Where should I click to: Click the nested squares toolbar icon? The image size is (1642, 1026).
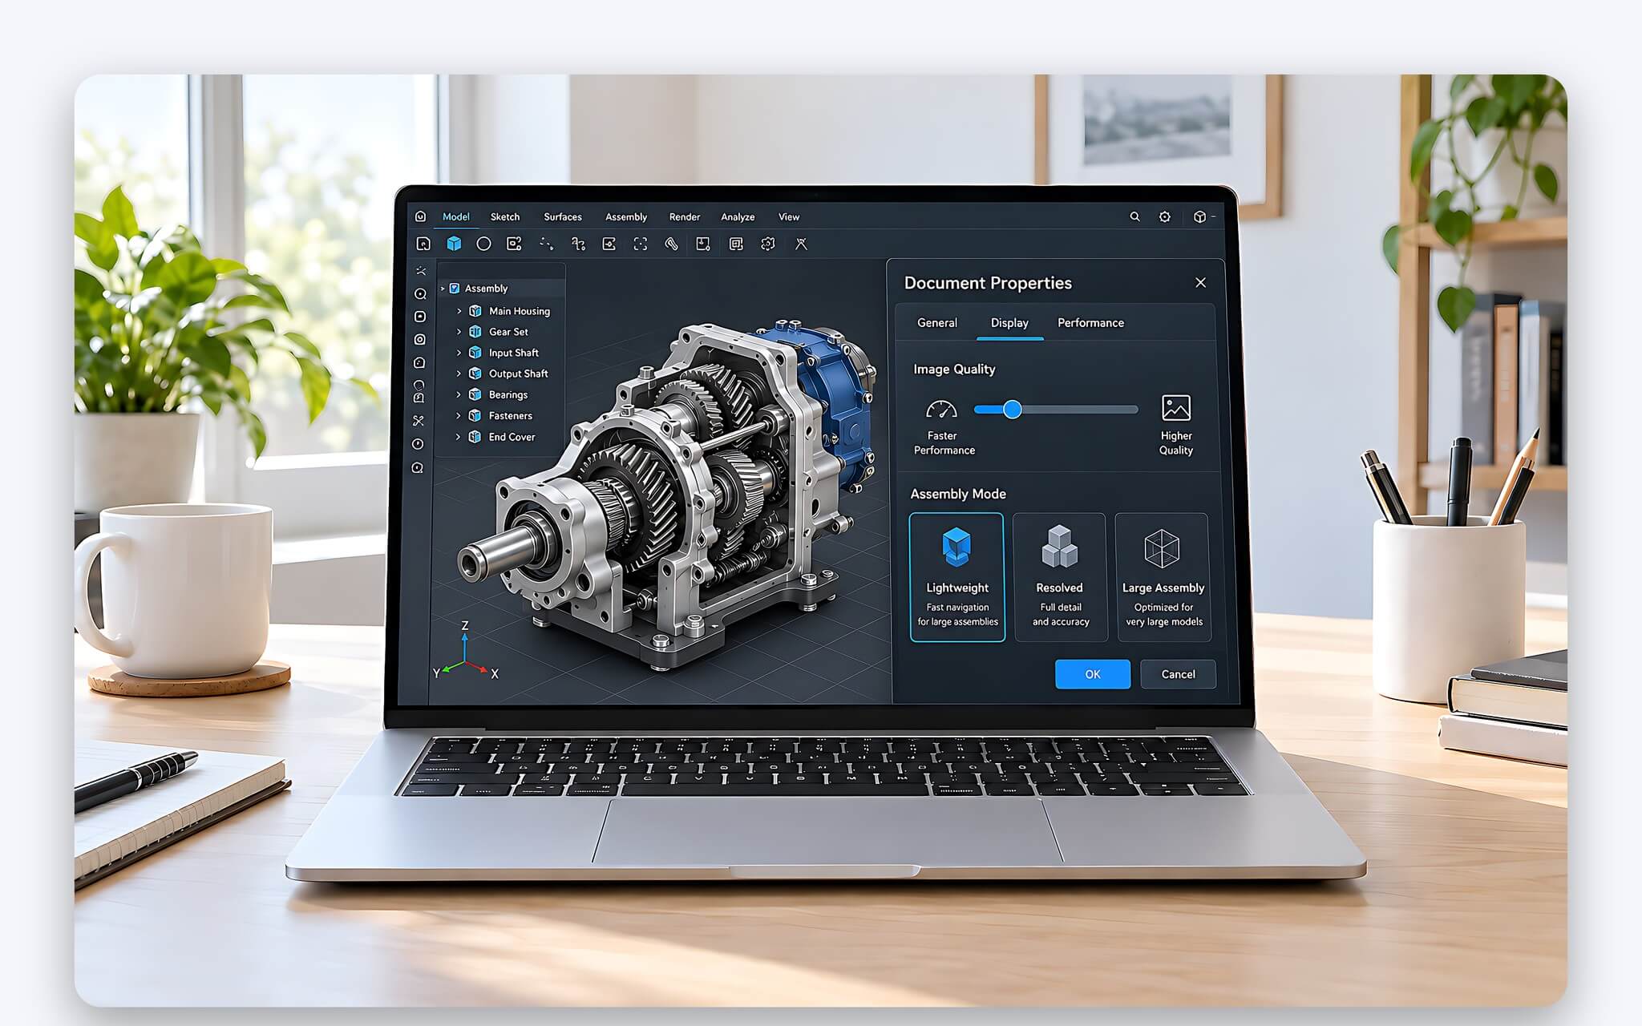click(736, 244)
